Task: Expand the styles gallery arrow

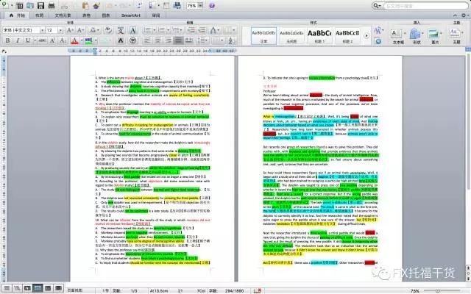Action: pyautogui.click(x=366, y=36)
